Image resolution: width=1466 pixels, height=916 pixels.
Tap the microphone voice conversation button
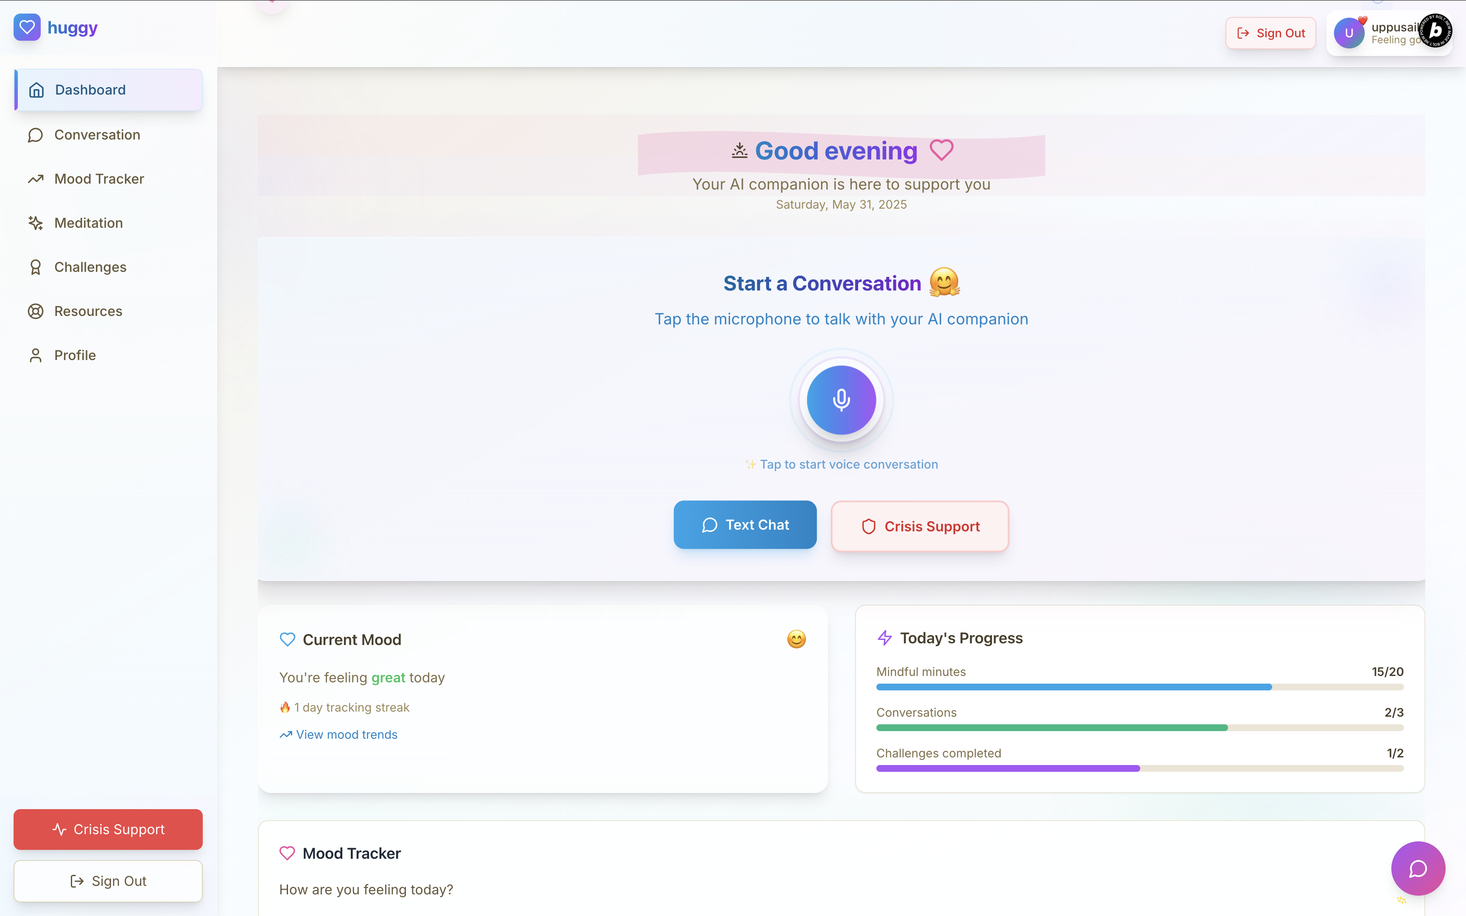[841, 400]
